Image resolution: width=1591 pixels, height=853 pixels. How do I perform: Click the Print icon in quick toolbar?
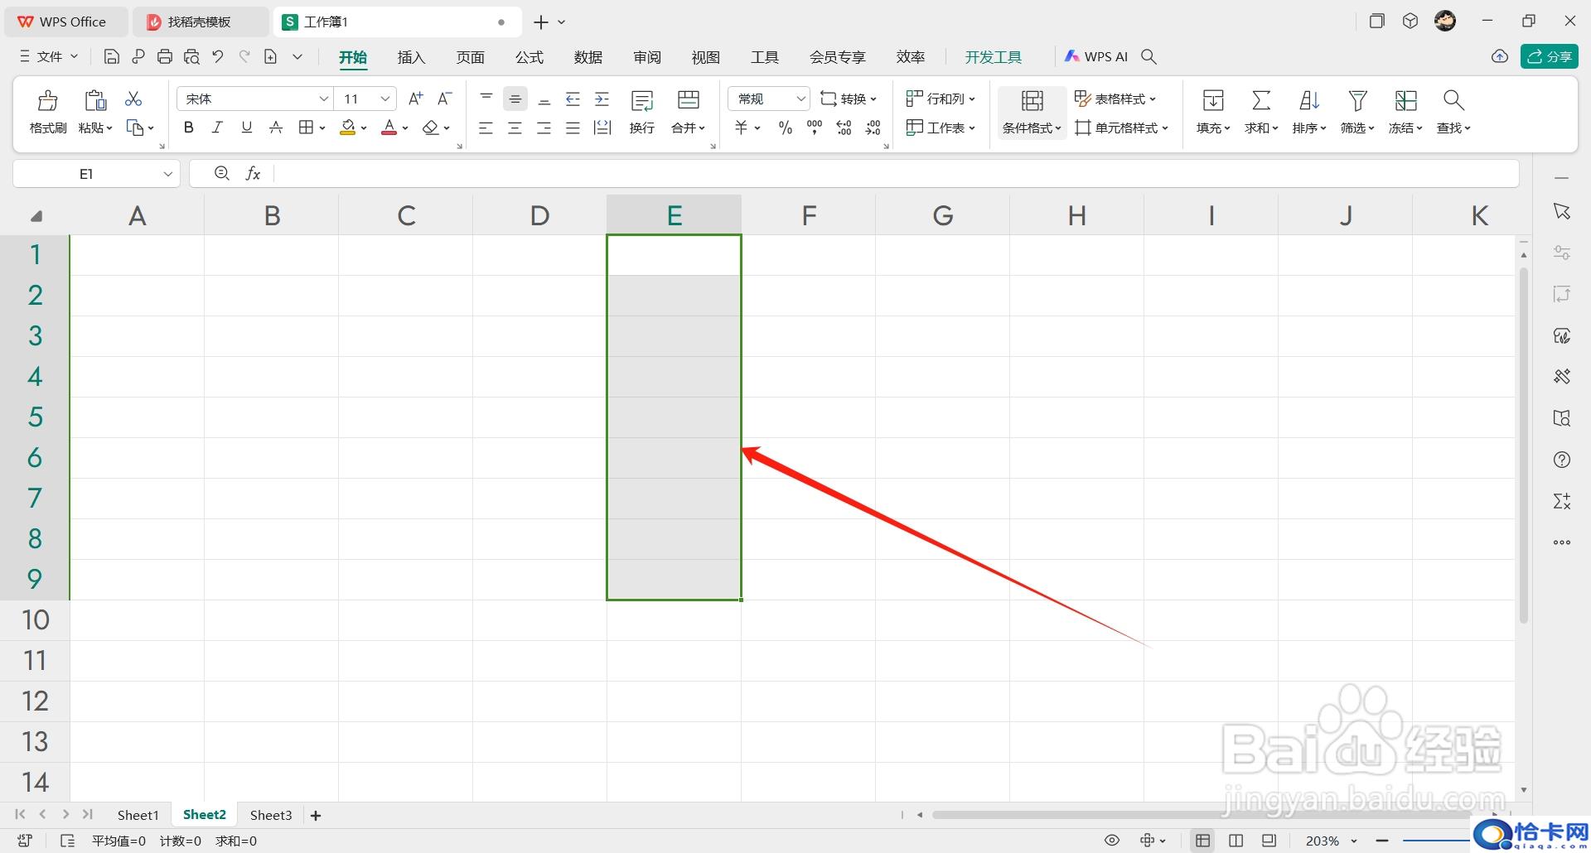[x=165, y=56]
